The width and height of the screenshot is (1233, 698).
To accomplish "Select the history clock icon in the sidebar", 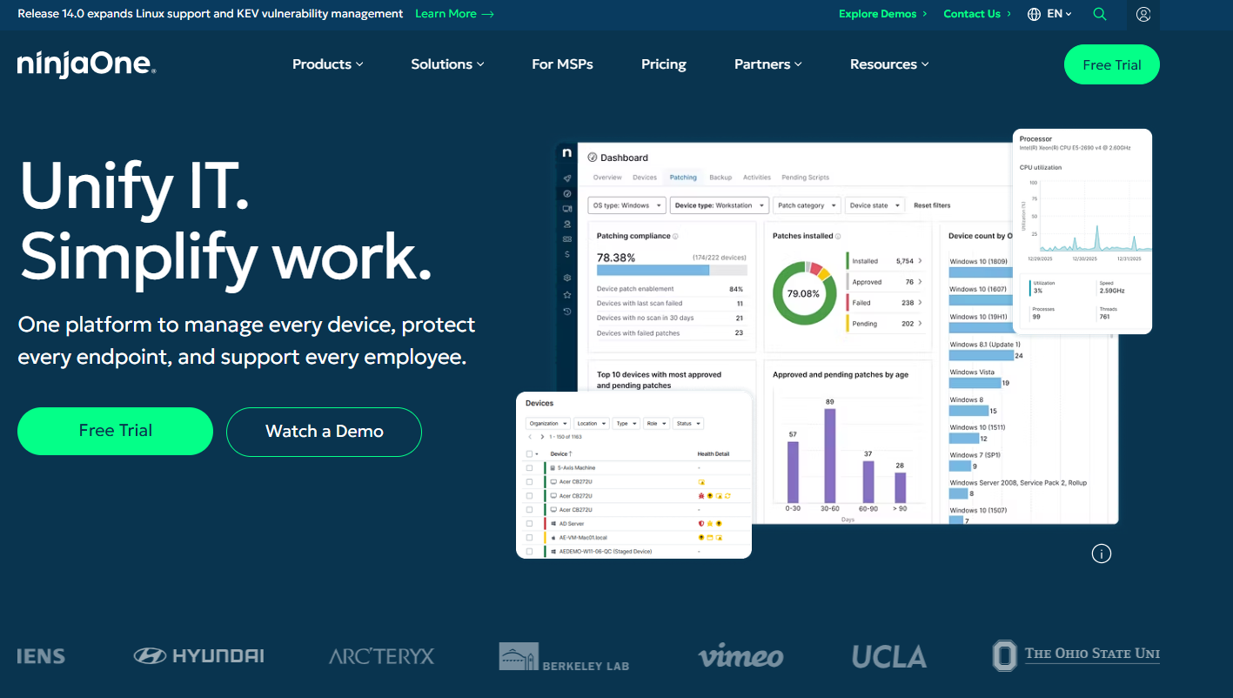I will [x=567, y=311].
